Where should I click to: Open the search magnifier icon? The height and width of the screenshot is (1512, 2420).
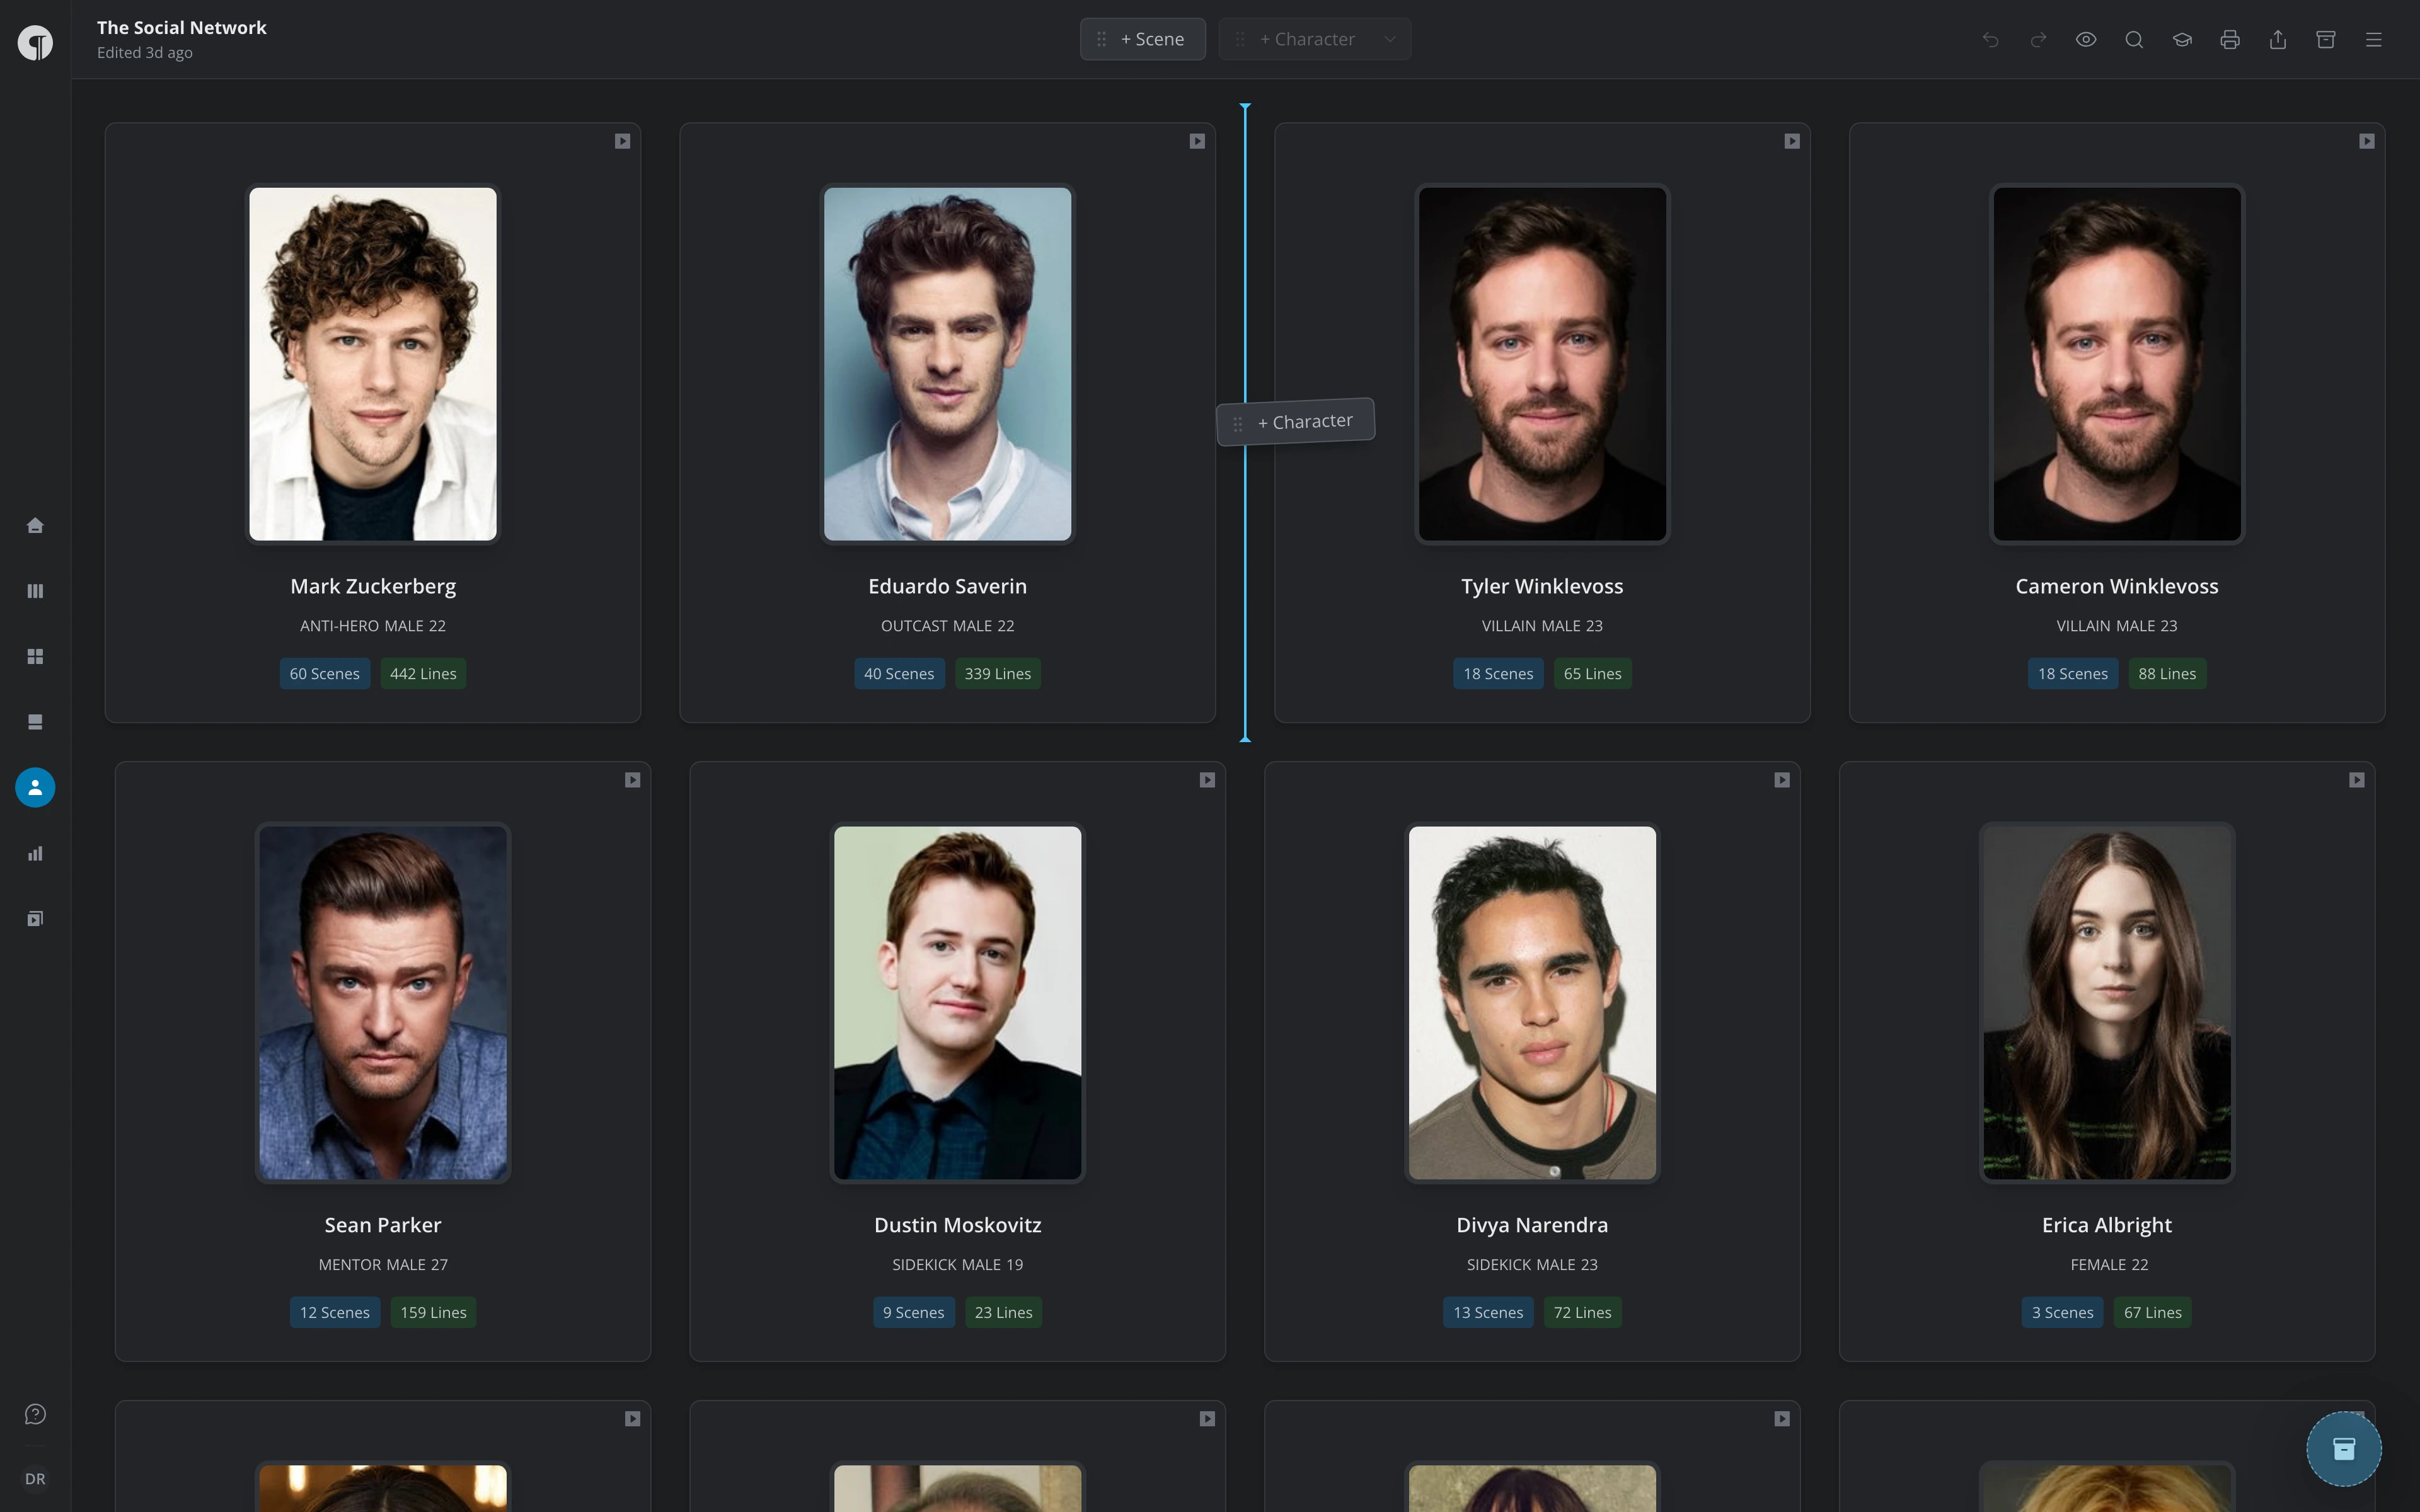(2134, 39)
